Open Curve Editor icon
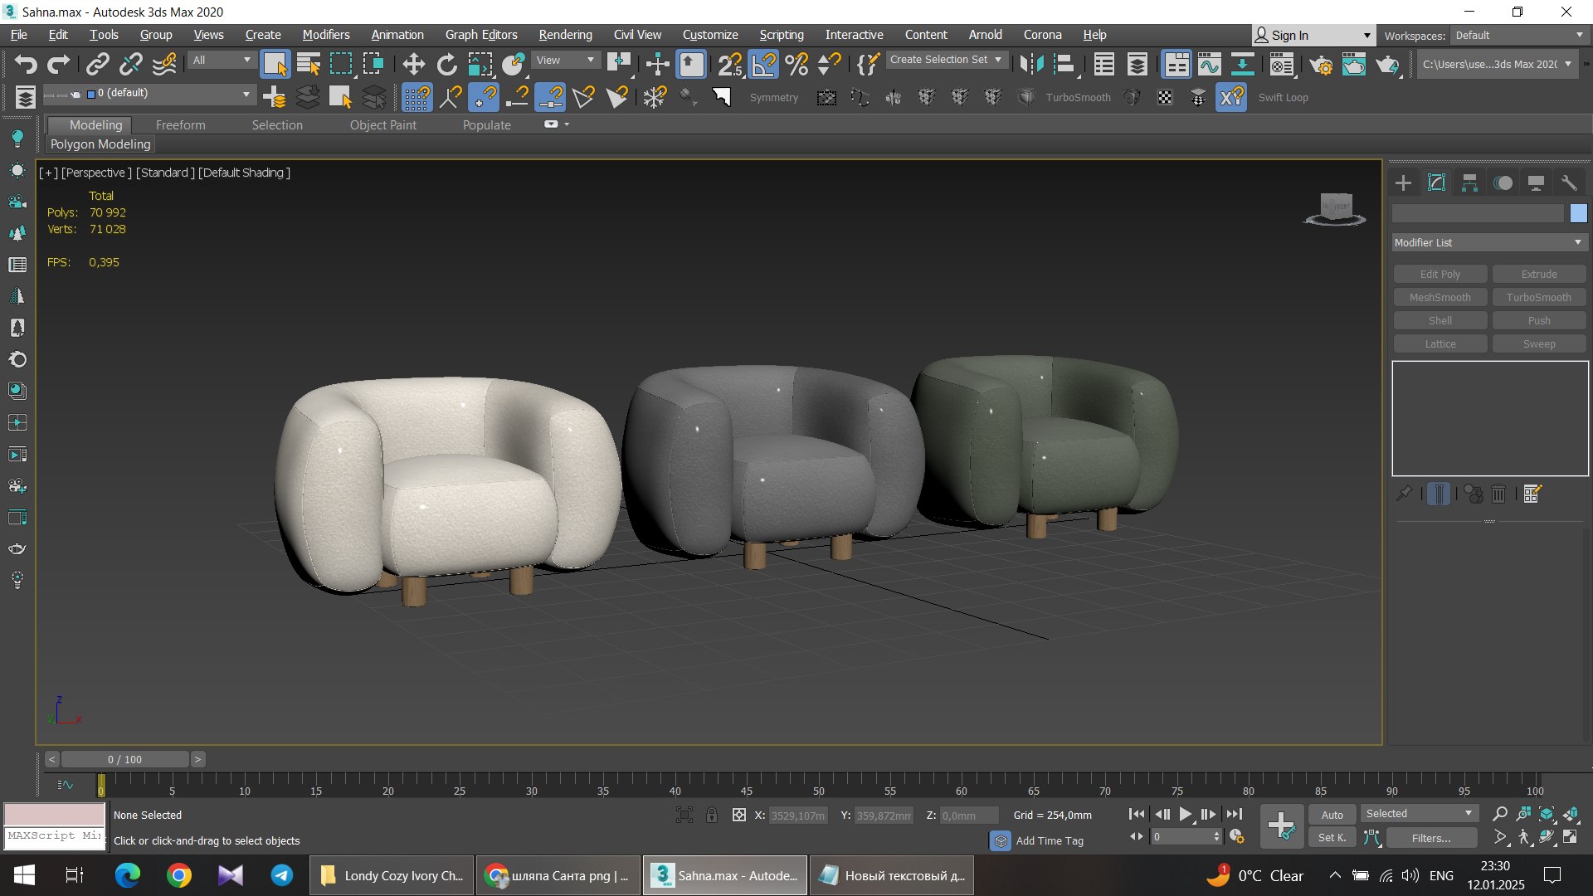The width and height of the screenshot is (1593, 896). click(x=1210, y=64)
